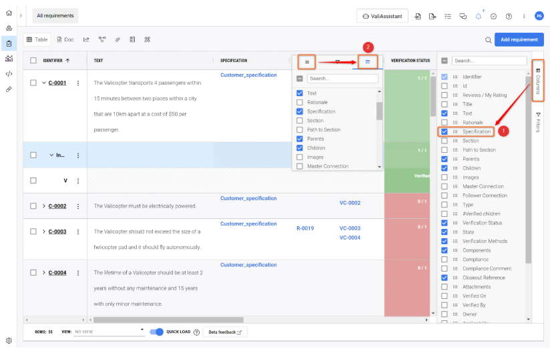Viewport: 552px width, 351px height.
Task: Open row menu dots for C-0001
Action: coord(78,83)
